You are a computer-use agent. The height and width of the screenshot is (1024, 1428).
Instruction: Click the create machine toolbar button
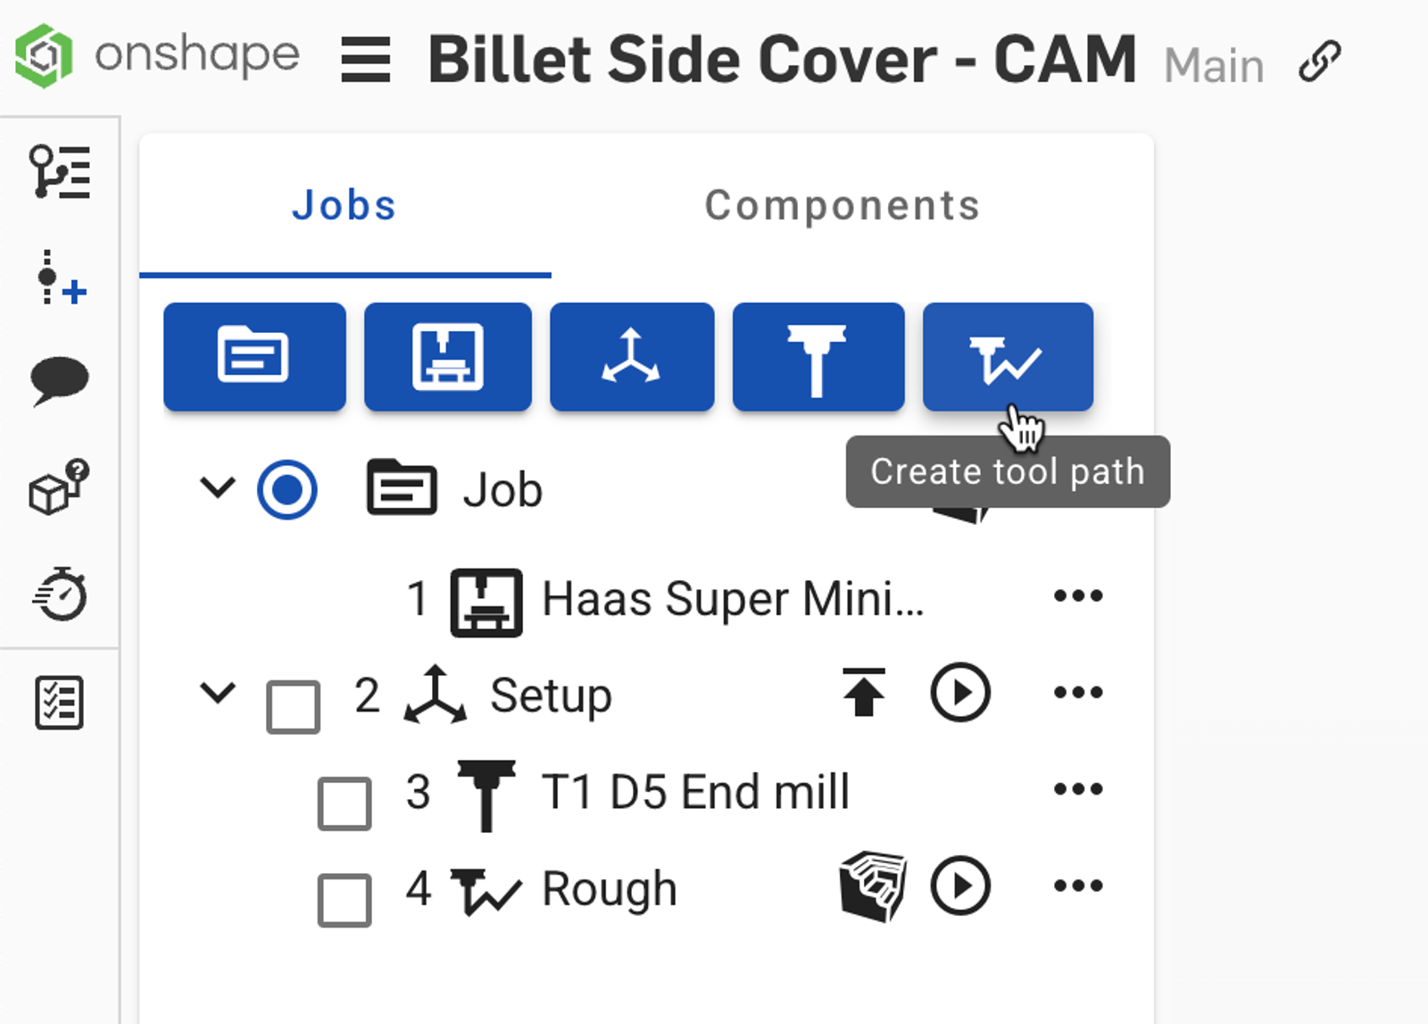point(447,357)
